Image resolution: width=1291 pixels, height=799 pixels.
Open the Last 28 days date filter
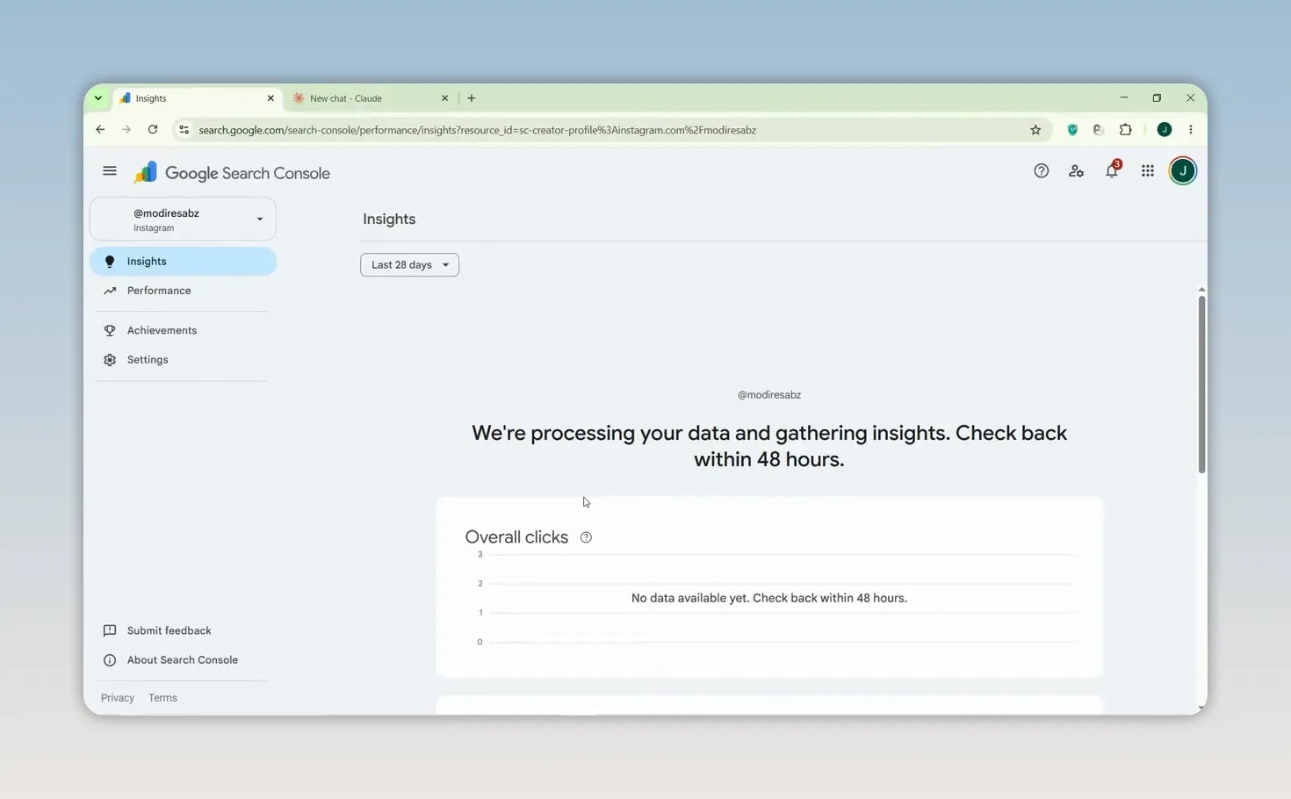click(x=409, y=265)
